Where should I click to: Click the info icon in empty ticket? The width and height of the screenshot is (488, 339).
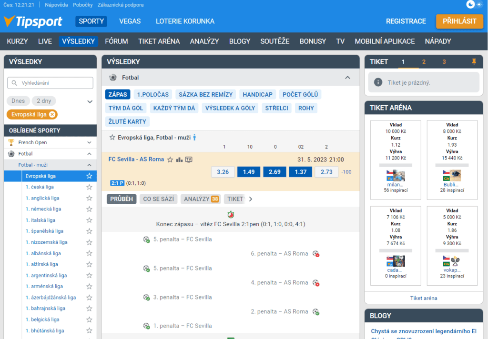point(378,82)
